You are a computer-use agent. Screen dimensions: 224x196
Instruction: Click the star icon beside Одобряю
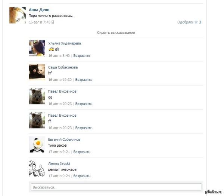click(196, 22)
